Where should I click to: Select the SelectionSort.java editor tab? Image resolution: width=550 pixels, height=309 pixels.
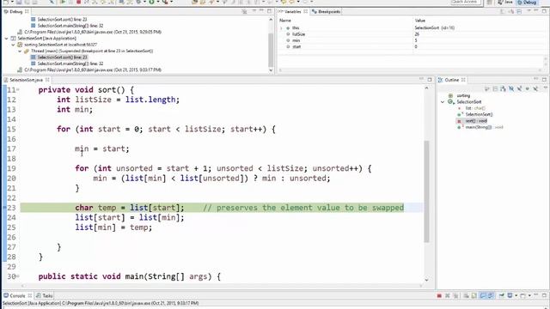27,80
